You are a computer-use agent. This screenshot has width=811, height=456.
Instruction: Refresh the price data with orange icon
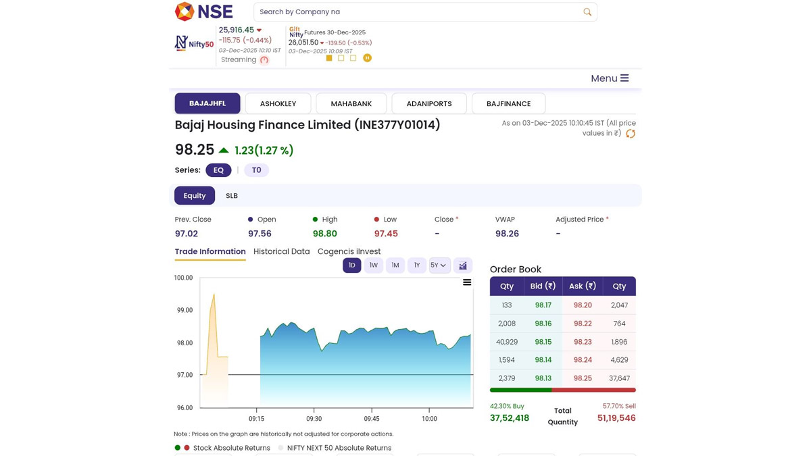pos(631,134)
